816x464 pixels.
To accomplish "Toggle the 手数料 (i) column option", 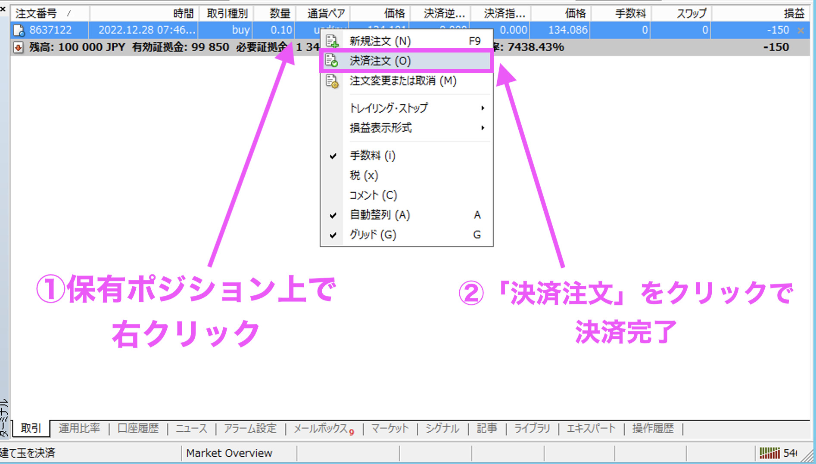I will click(372, 155).
